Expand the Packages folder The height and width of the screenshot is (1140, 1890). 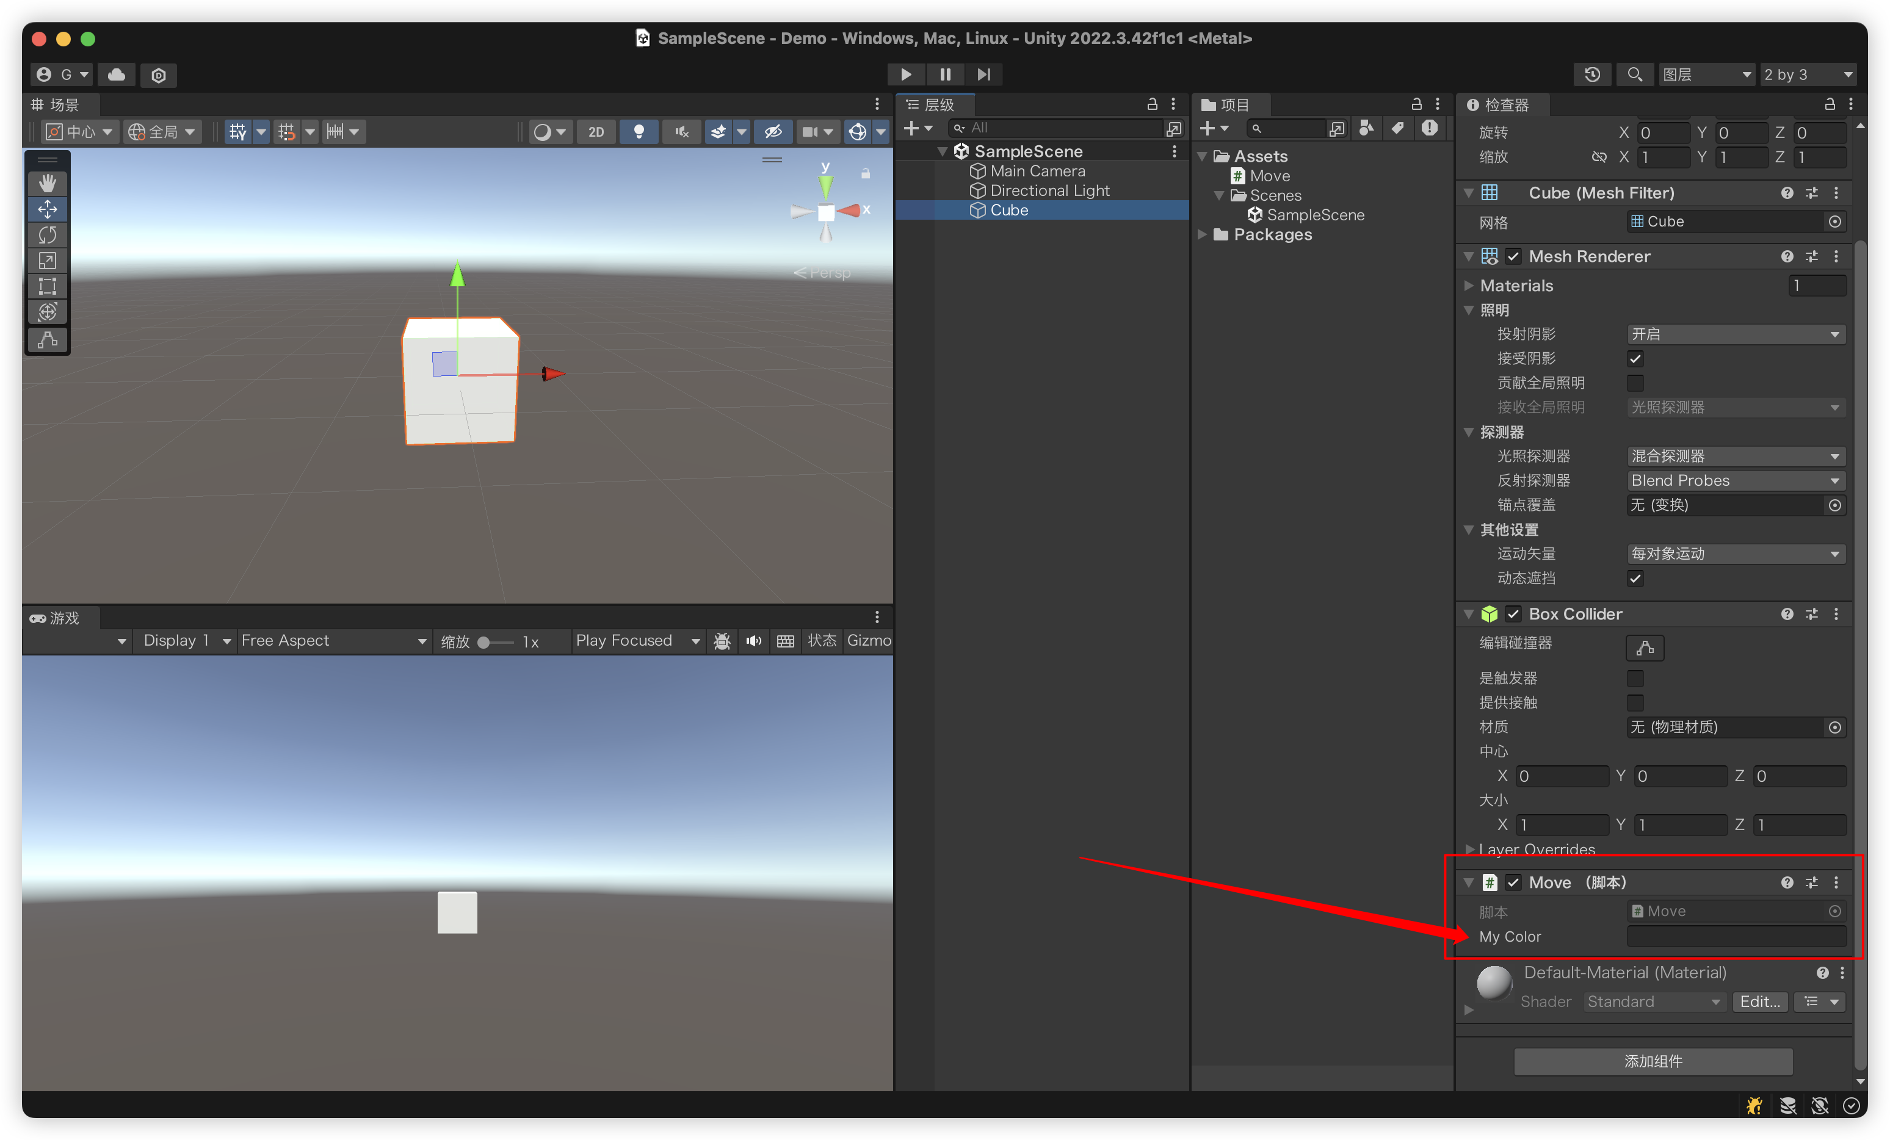click(1203, 234)
